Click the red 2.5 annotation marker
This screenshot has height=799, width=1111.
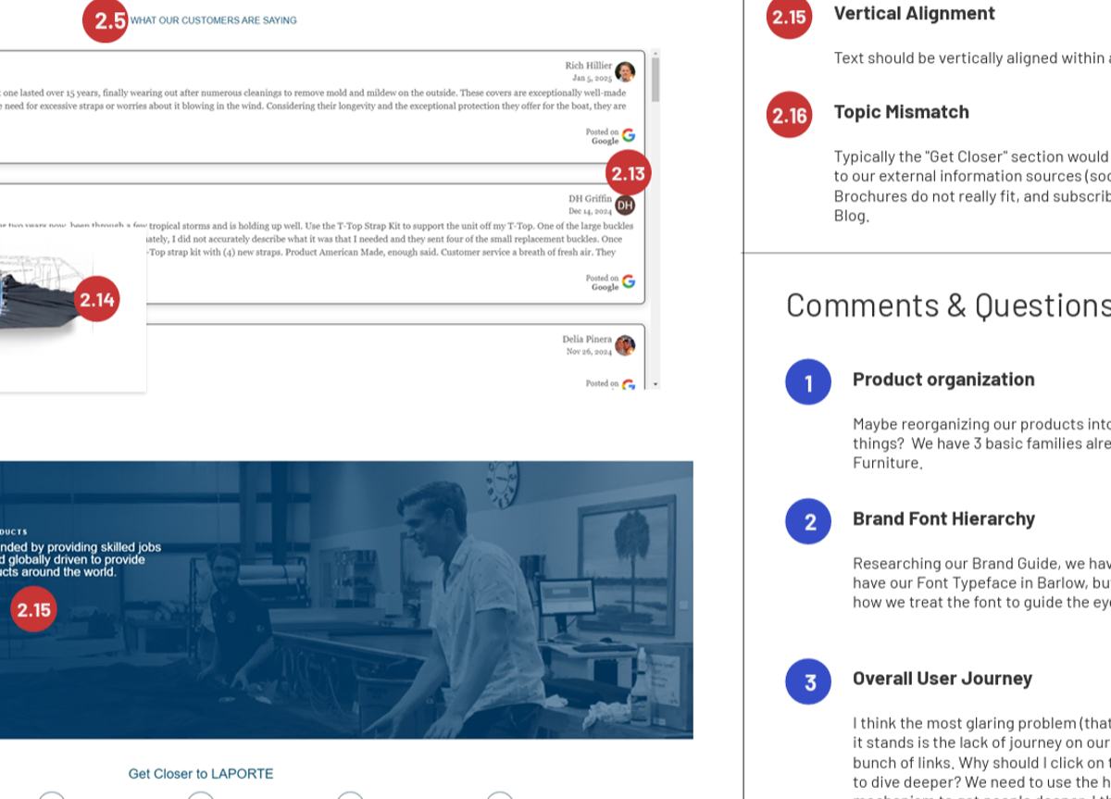(x=105, y=20)
